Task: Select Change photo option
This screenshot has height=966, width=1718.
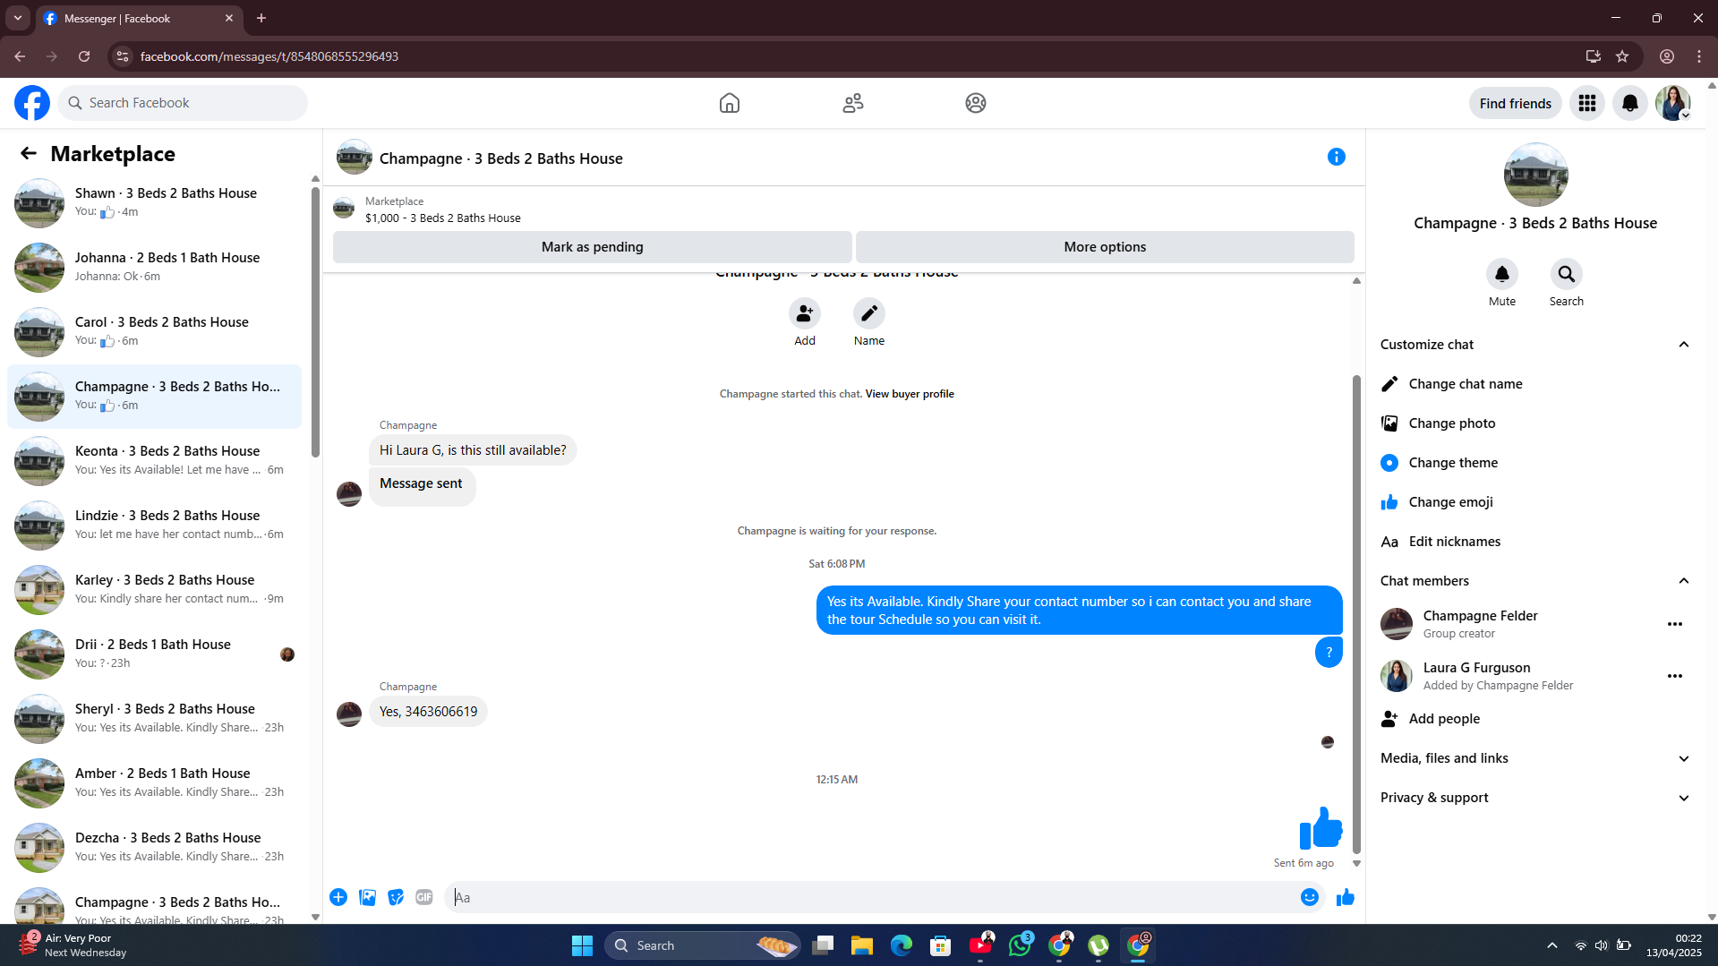Action: pos(1535,423)
